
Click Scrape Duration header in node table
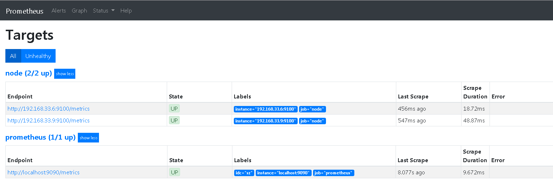tap(475, 92)
